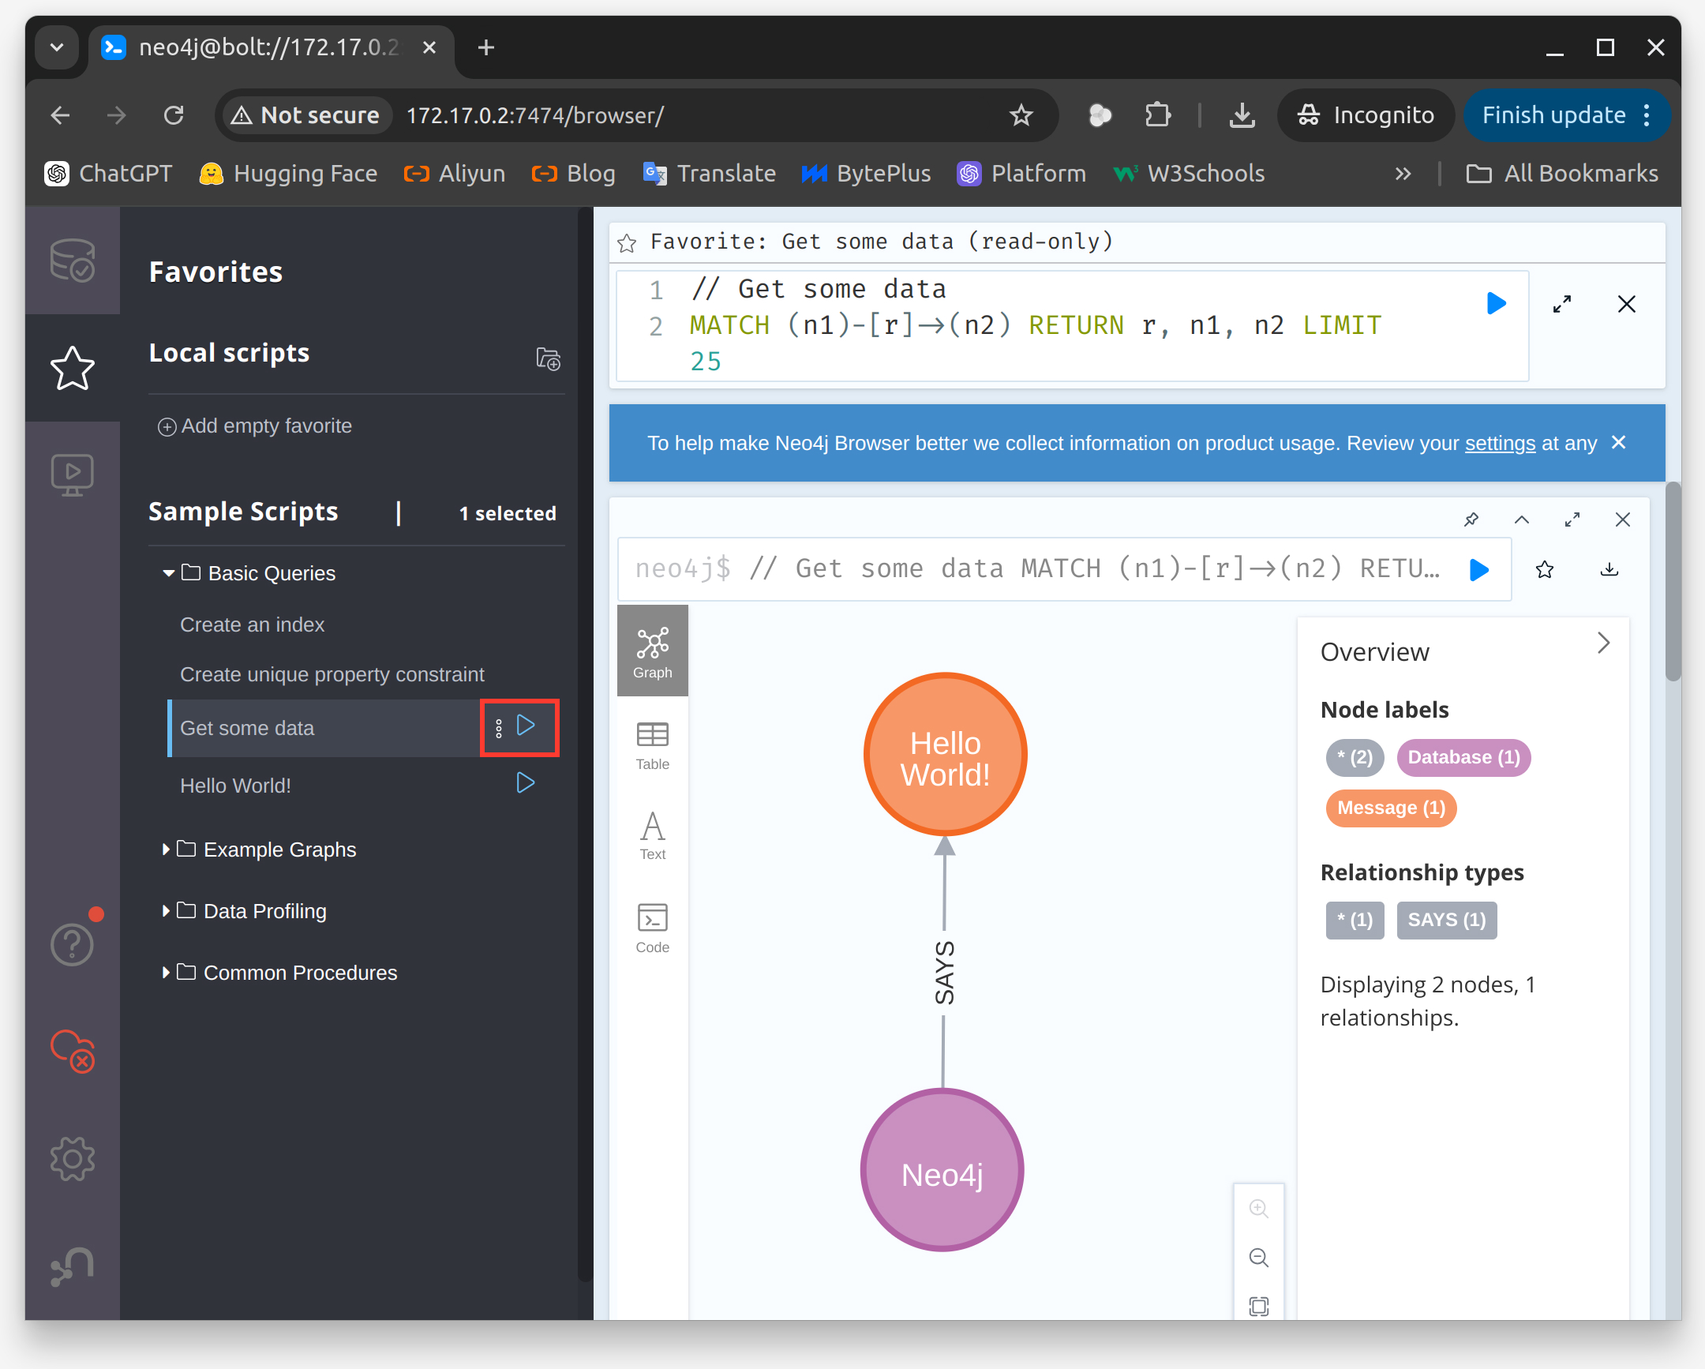The image size is (1705, 1369).
Task: Open the browser Downloads icon
Action: 1242,115
